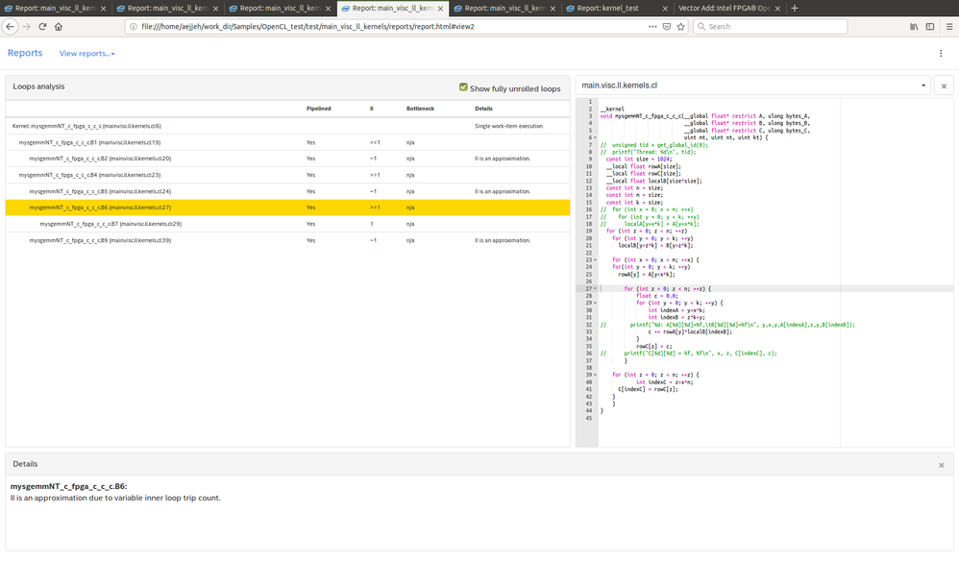Toggle Show fully unrolled loops checkbox

click(463, 87)
